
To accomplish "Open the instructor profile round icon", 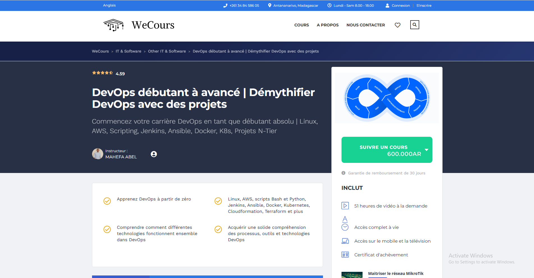I will coord(154,154).
